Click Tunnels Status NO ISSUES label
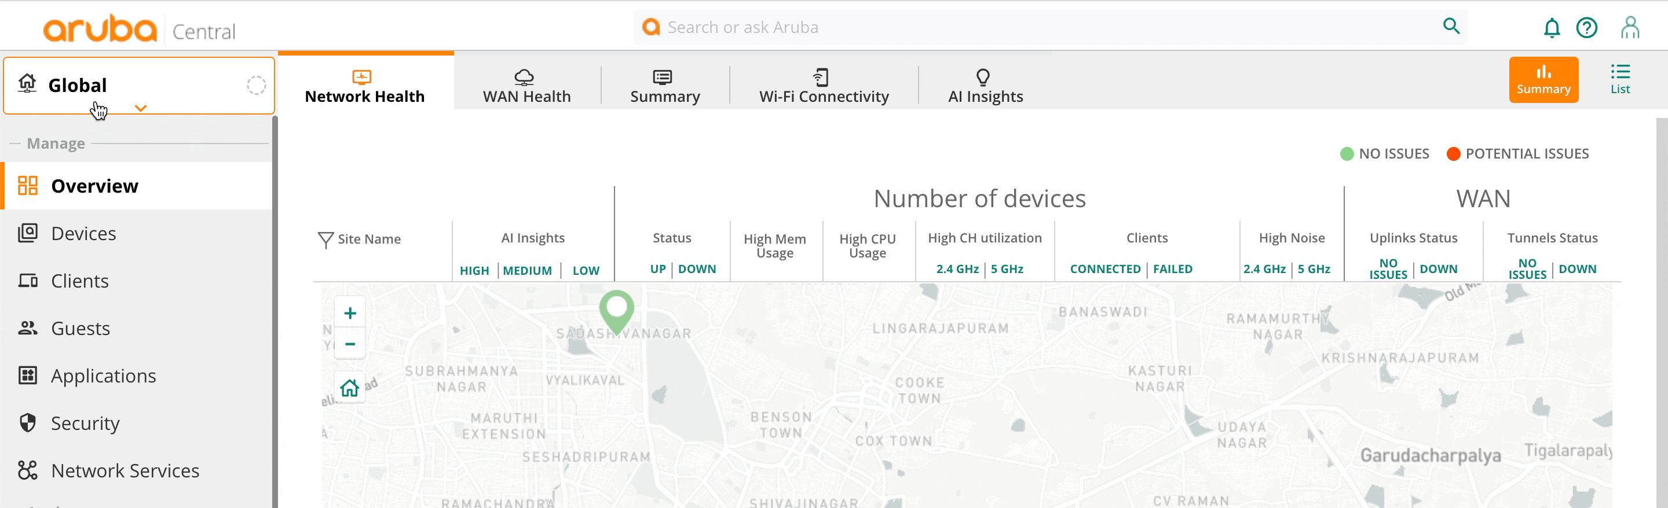Screen dimensions: 1668x508 coord(1527,268)
